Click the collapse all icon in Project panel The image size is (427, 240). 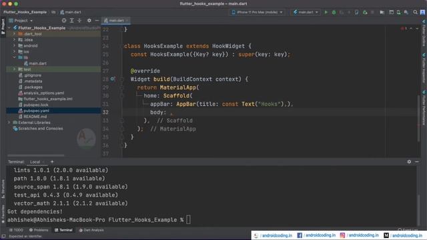pyautogui.click(x=79, y=21)
